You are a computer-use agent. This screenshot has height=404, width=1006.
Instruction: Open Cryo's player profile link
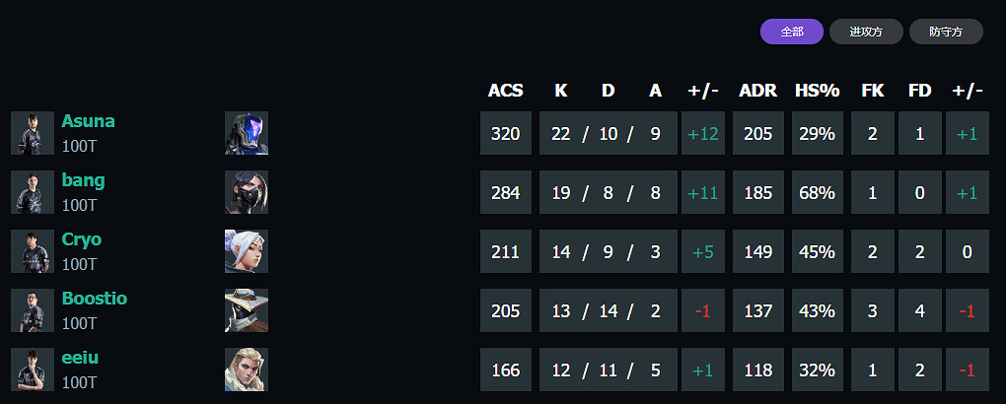(81, 239)
